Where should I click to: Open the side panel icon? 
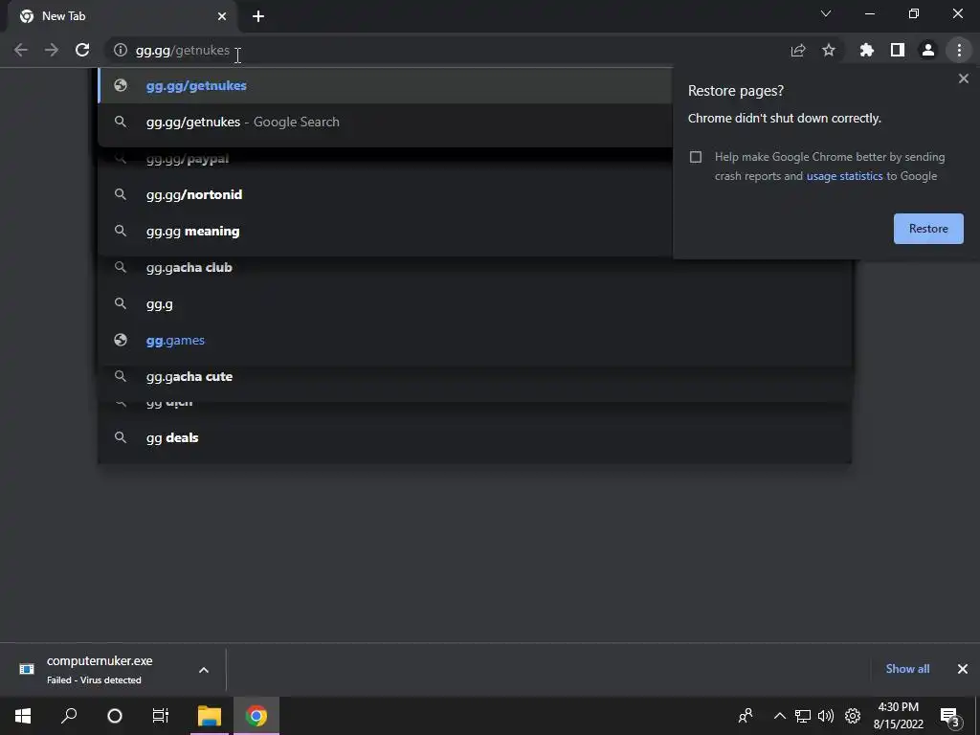click(x=898, y=50)
